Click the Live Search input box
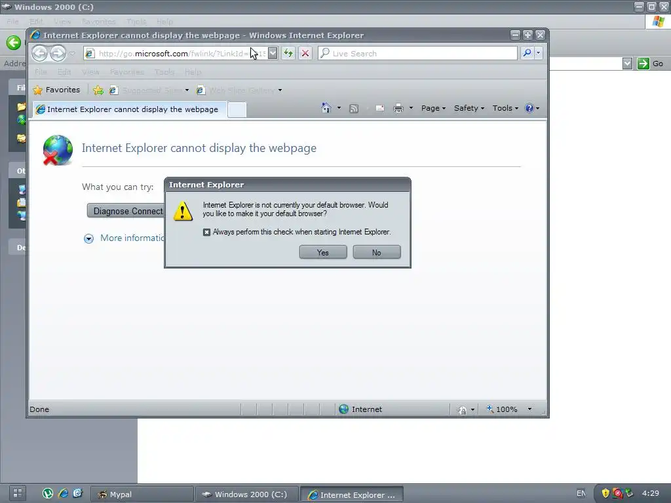This screenshot has height=503, width=671. click(417, 53)
